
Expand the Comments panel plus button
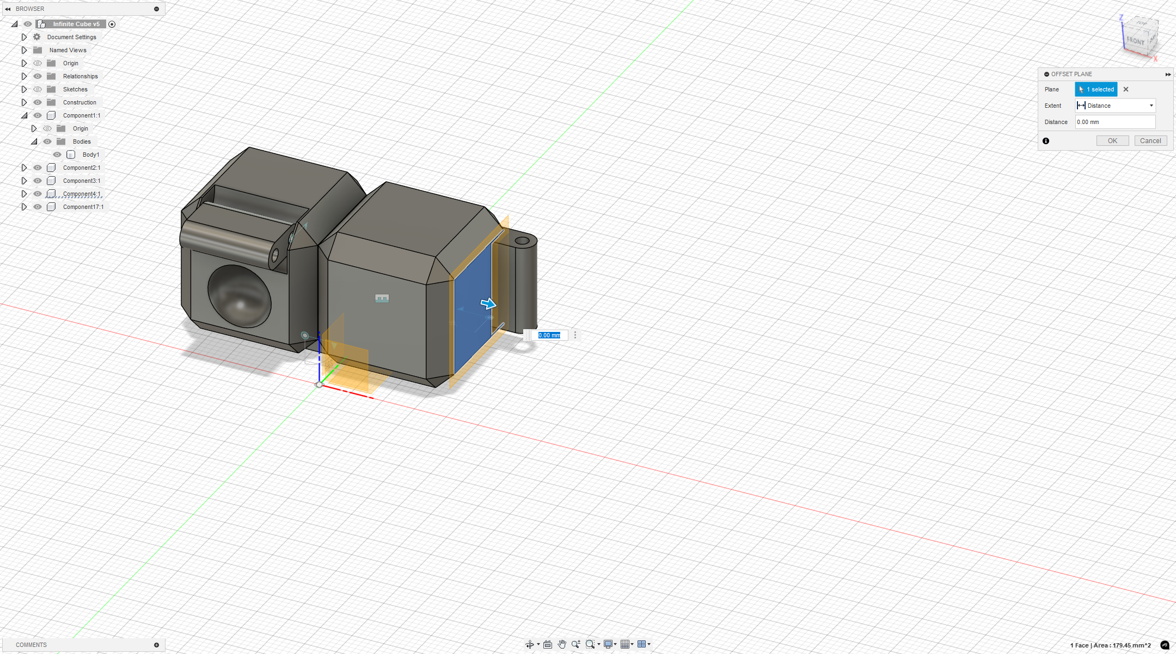pyautogui.click(x=156, y=645)
